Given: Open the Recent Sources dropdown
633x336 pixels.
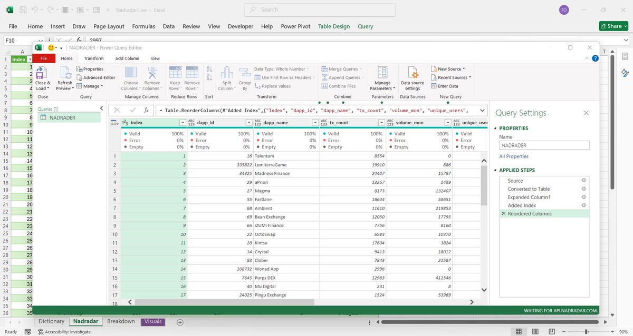Looking at the screenshot, I should [x=451, y=77].
